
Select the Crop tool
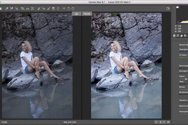click(23, 9)
